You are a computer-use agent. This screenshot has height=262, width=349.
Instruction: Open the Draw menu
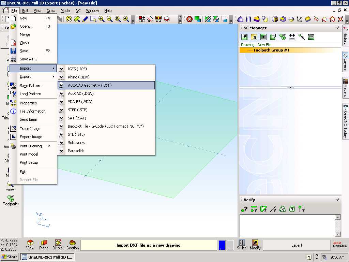(x=51, y=11)
